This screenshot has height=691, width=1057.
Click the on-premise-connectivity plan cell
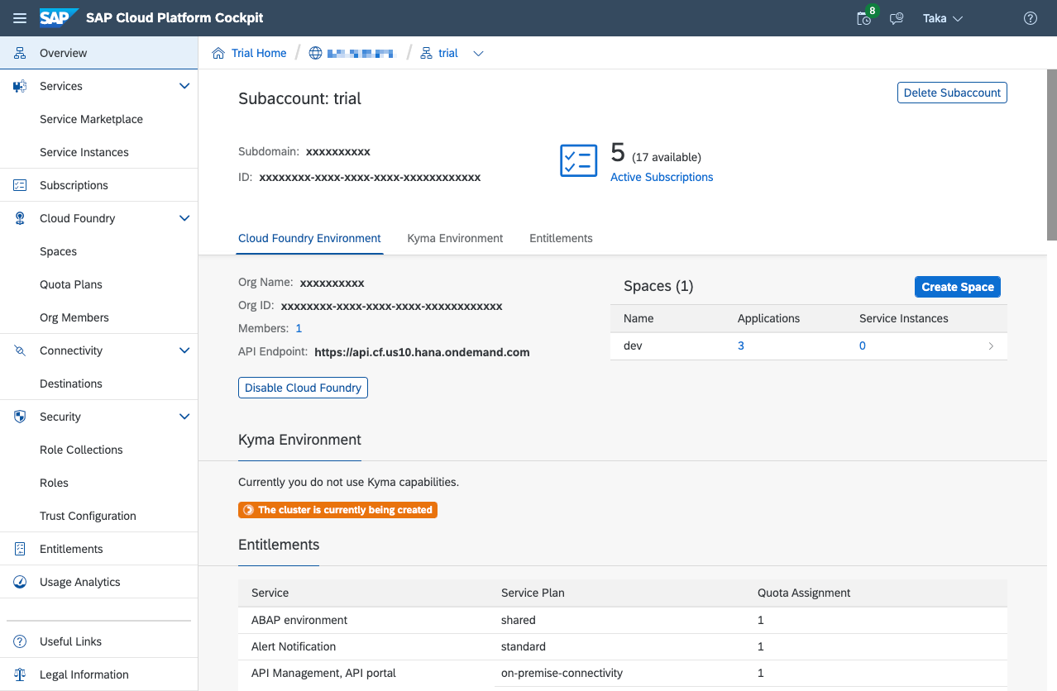(x=562, y=673)
